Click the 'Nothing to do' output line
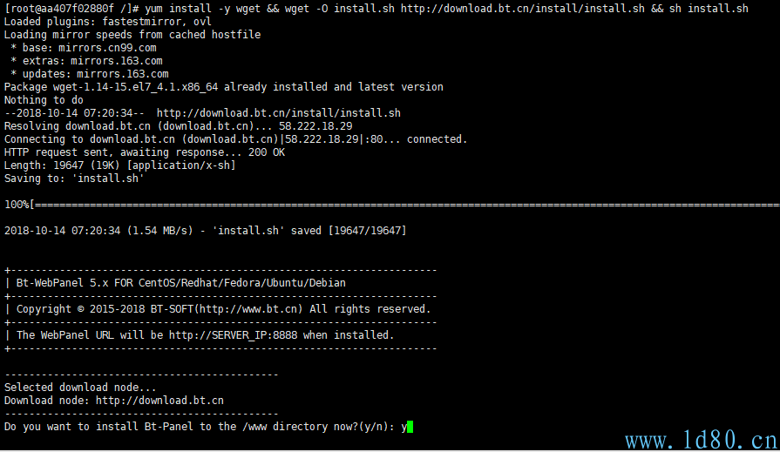The height and width of the screenshot is (452, 780). [44, 100]
